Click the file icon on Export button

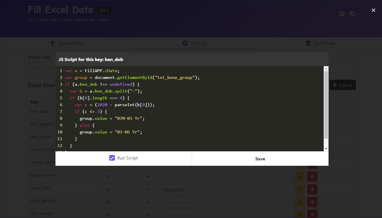click(335, 85)
